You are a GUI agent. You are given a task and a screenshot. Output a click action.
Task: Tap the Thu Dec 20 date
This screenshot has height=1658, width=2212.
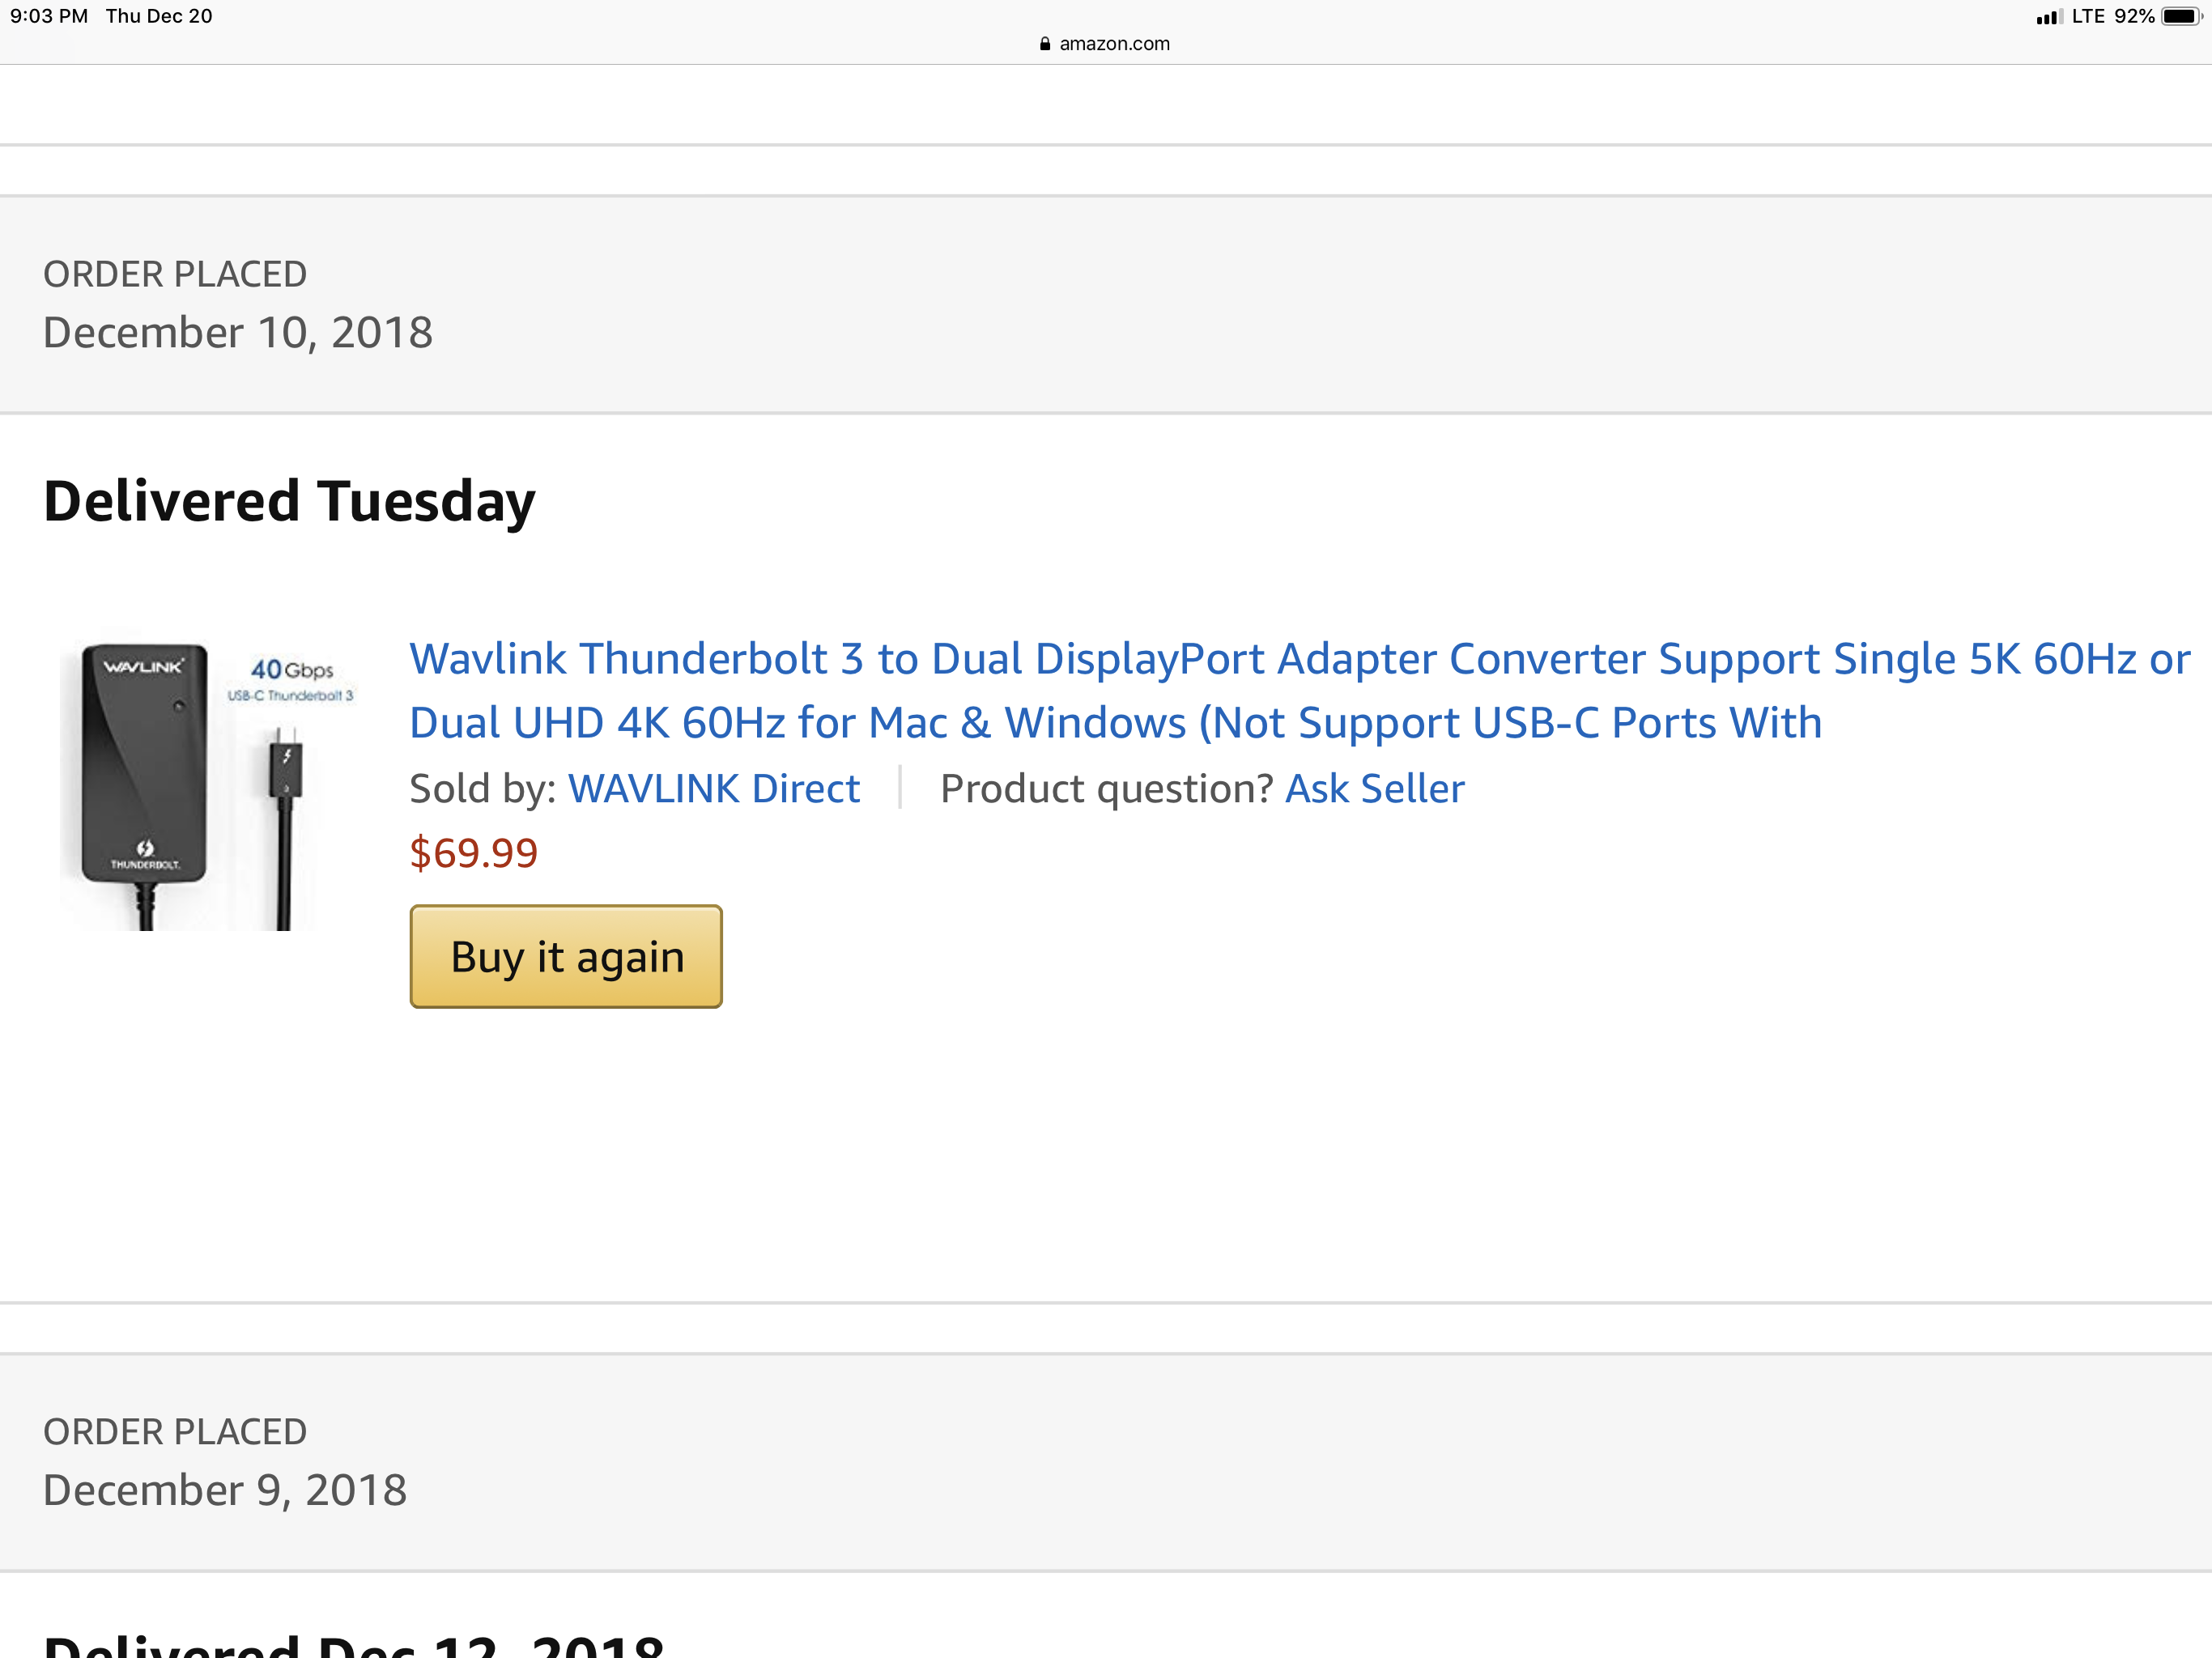click(159, 17)
